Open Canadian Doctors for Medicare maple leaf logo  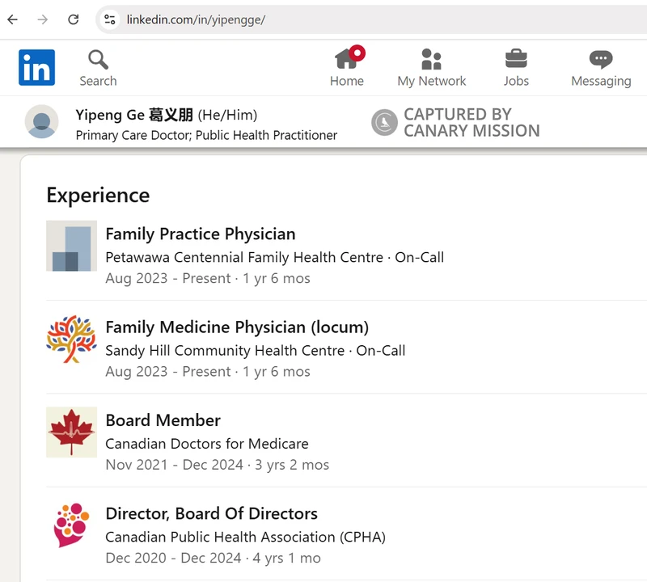[71, 432]
